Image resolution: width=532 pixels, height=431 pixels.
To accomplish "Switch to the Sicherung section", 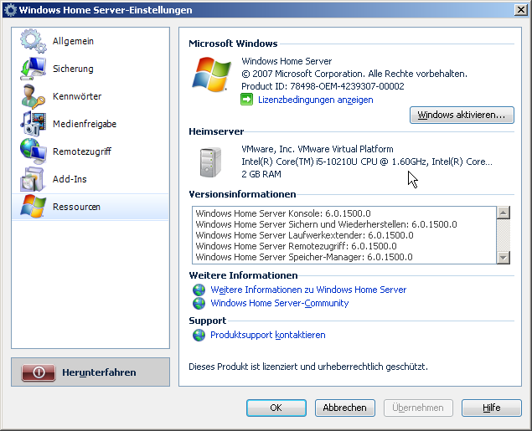I will [90, 69].
